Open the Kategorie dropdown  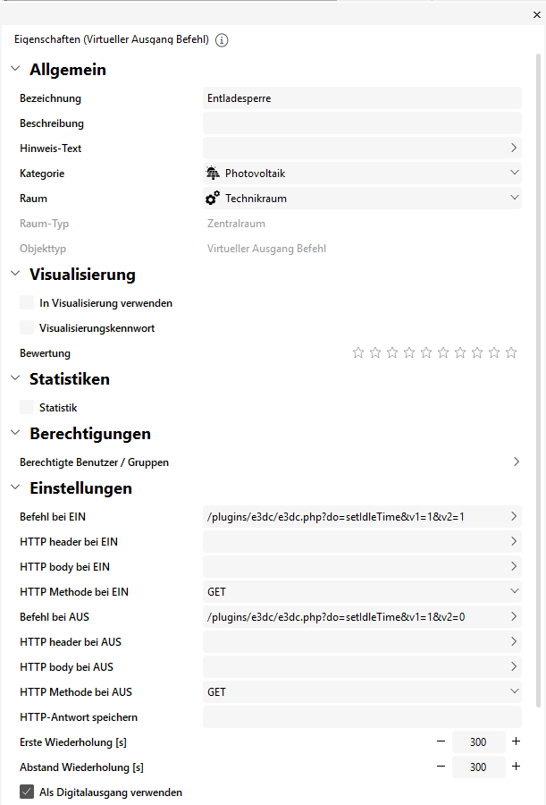point(515,173)
